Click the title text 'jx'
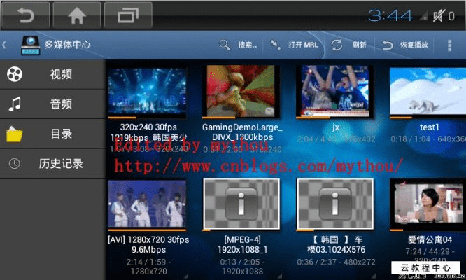Image resolution: width=466 pixels, height=280 pixels. point(336,127)
